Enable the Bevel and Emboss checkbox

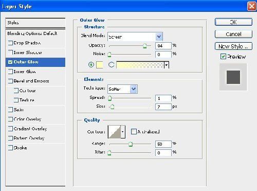(10, 81)
